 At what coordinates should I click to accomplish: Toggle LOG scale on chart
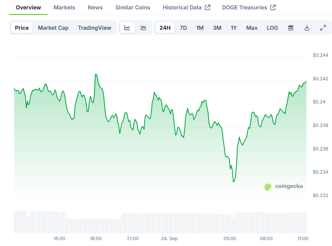point(272,28)
